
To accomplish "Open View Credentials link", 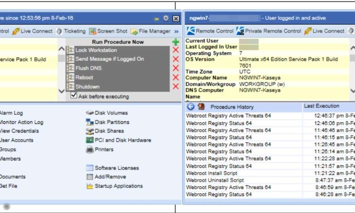I will 19,131.
